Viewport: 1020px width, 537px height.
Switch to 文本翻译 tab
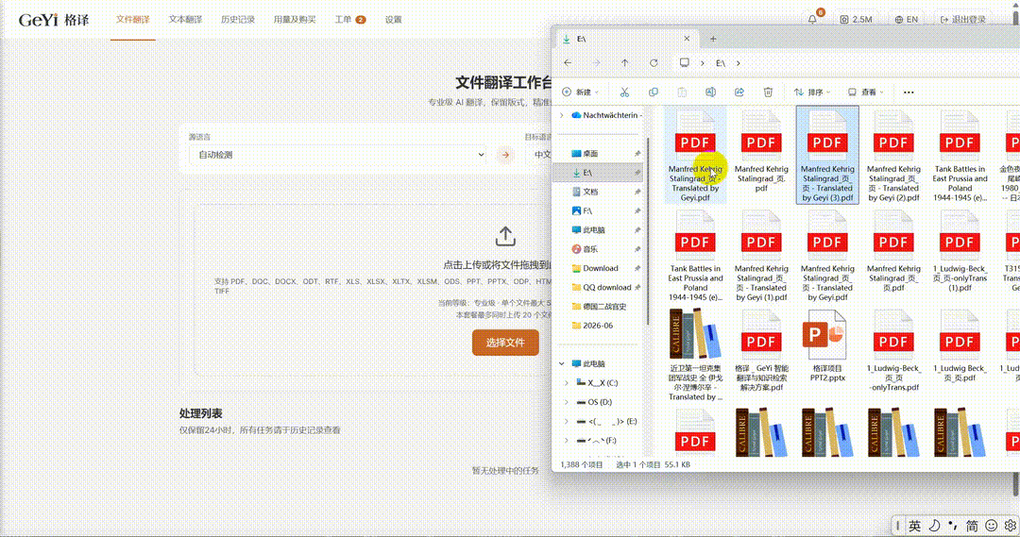[185, 20]
